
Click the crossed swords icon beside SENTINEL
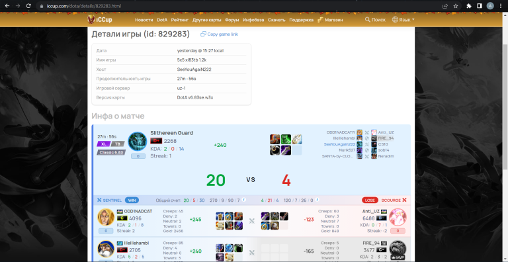pyautogui.click(x=99, y=200)
